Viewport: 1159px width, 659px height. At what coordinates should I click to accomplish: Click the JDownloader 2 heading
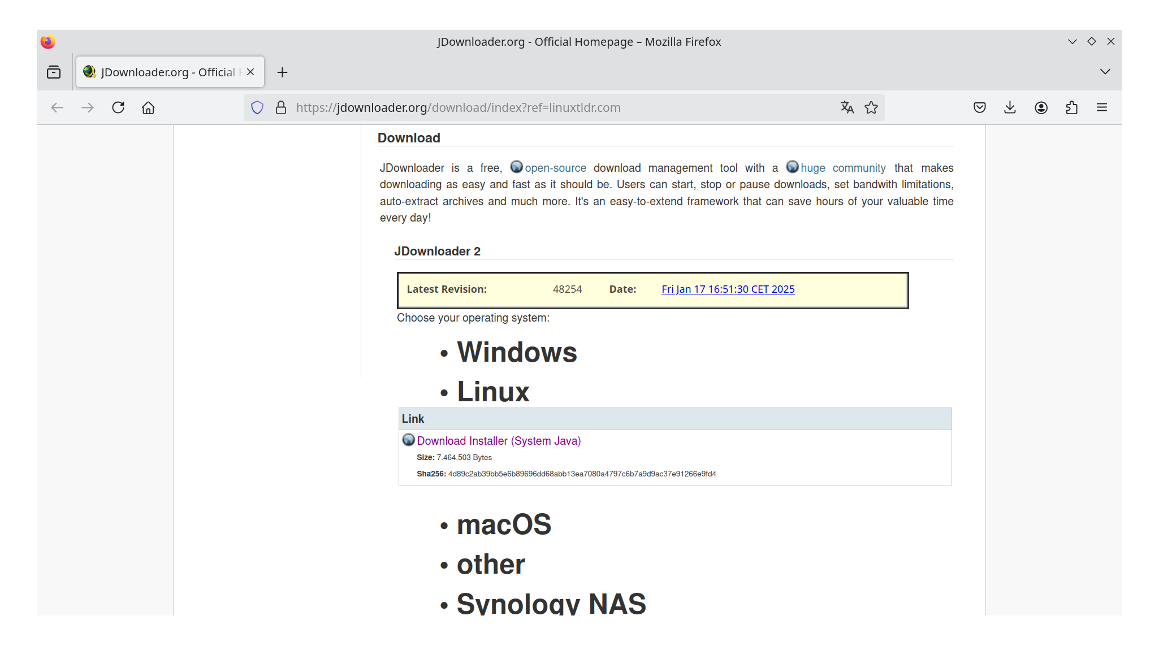click(437, 251)
